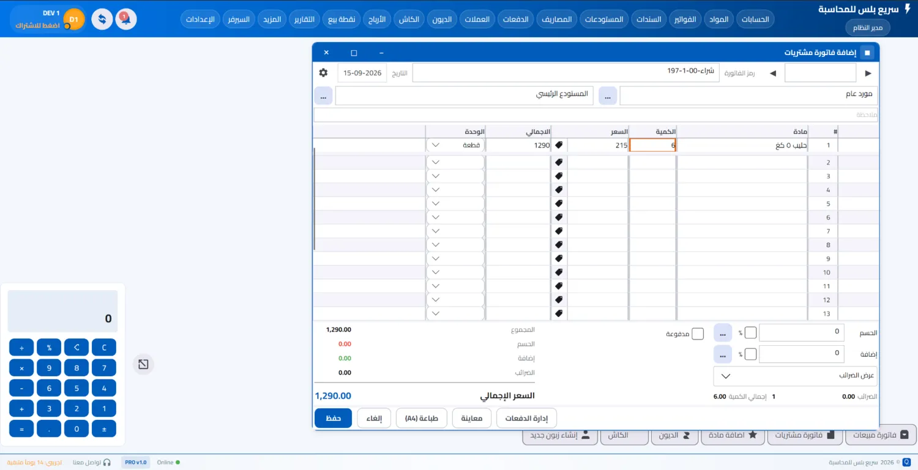
Task: Click the calculator C clear key
Action: coord(104,348)
